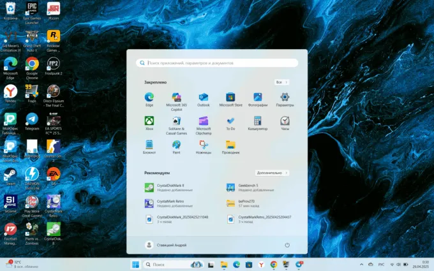Expand recommendations with Дополнительно button
This screenshot has height=271, width=434.
(x=273, y=173)
